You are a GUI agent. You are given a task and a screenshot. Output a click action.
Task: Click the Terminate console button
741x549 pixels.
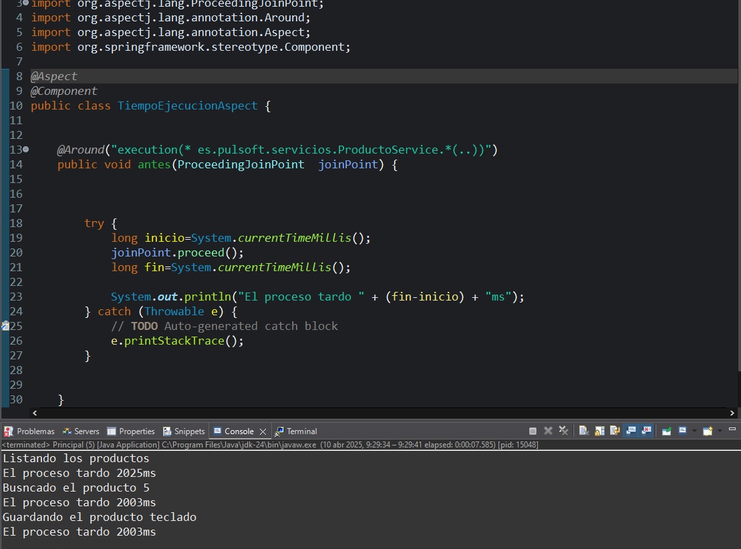click(533, 431)
